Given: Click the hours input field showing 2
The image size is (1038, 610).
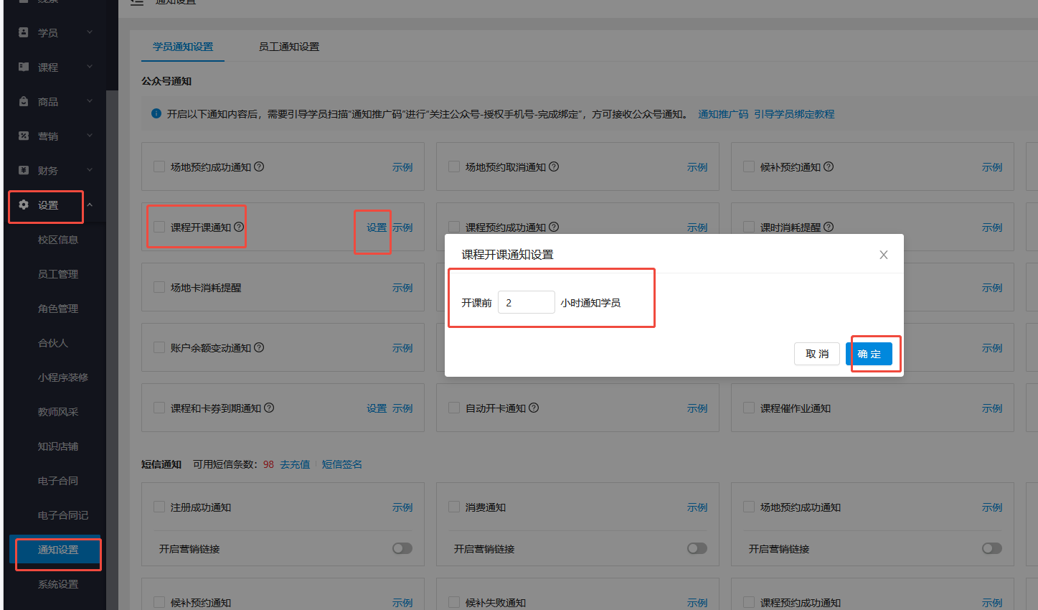Looking at the screenshot, I should tap(527, 301).
